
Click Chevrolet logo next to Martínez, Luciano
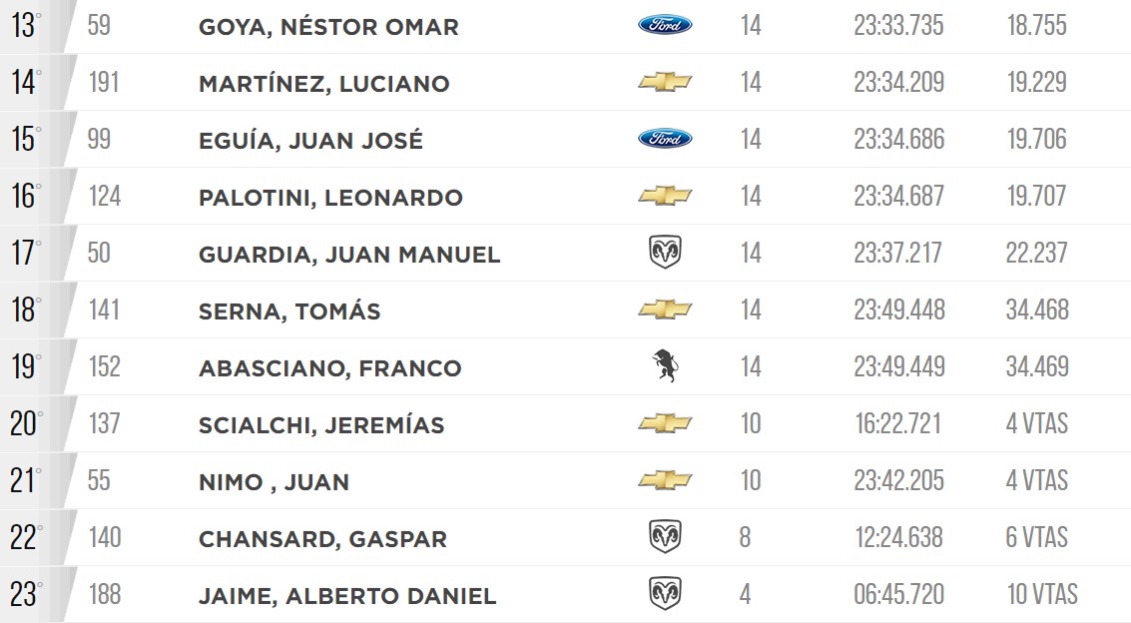[665, 82]
